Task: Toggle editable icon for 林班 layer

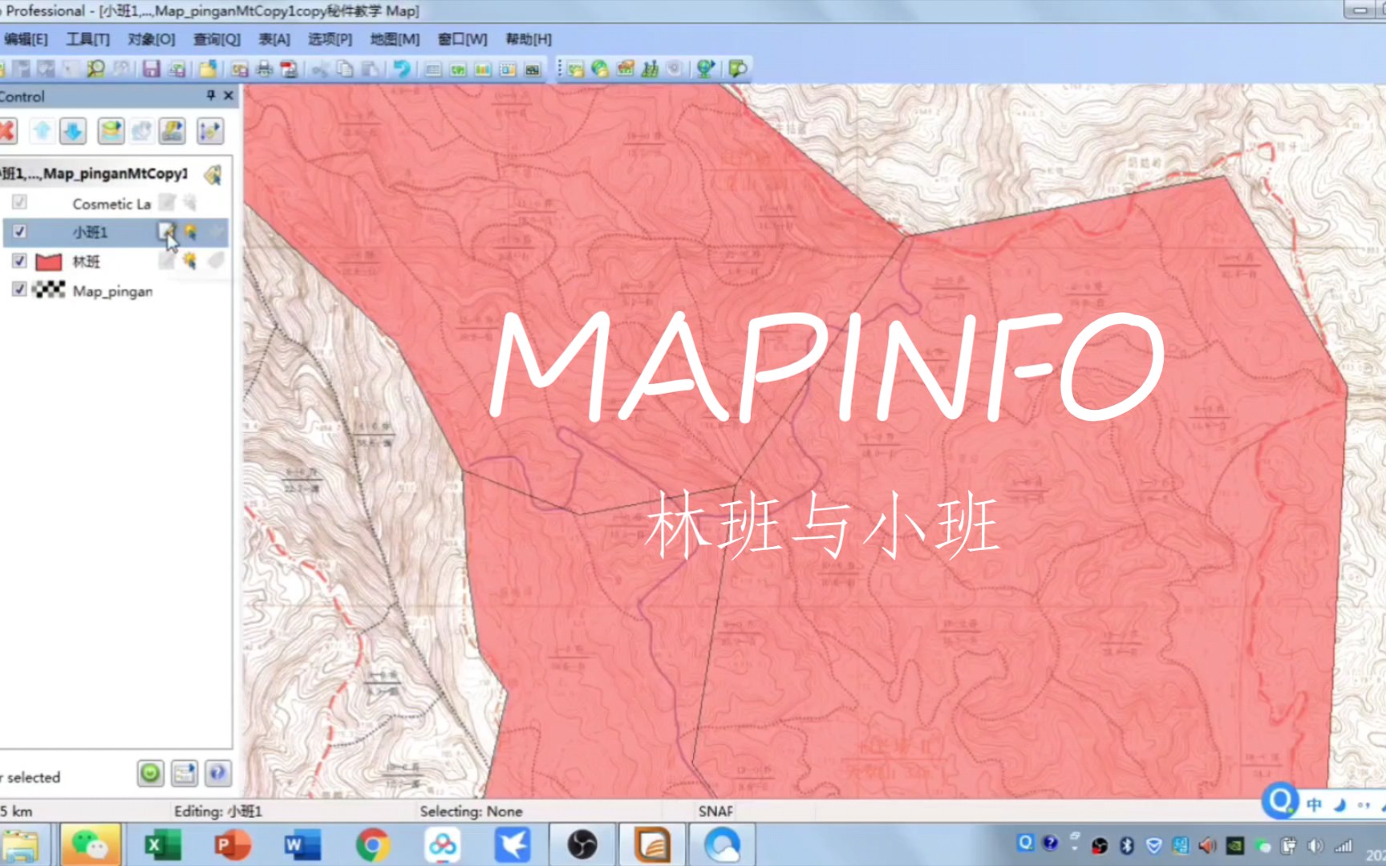Action: 167,261
